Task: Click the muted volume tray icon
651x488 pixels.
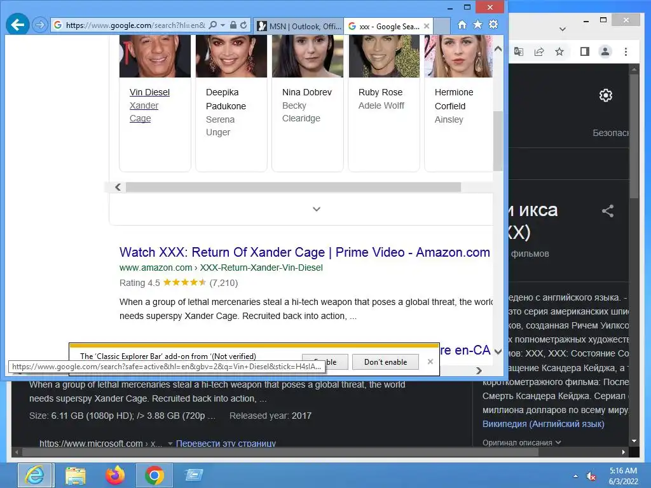Action: coord(591,476)
